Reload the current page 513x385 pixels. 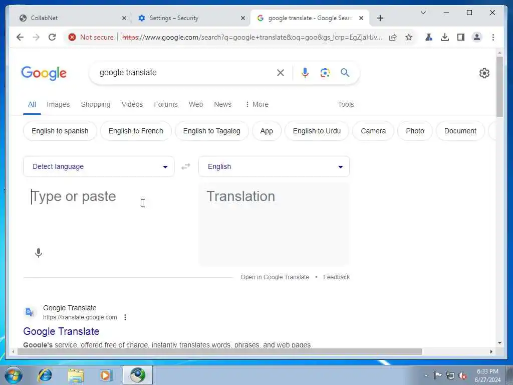52,37
